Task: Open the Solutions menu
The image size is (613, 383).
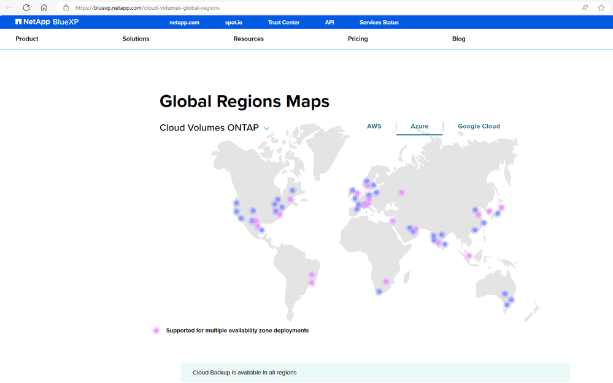Action: pos(136,39)
